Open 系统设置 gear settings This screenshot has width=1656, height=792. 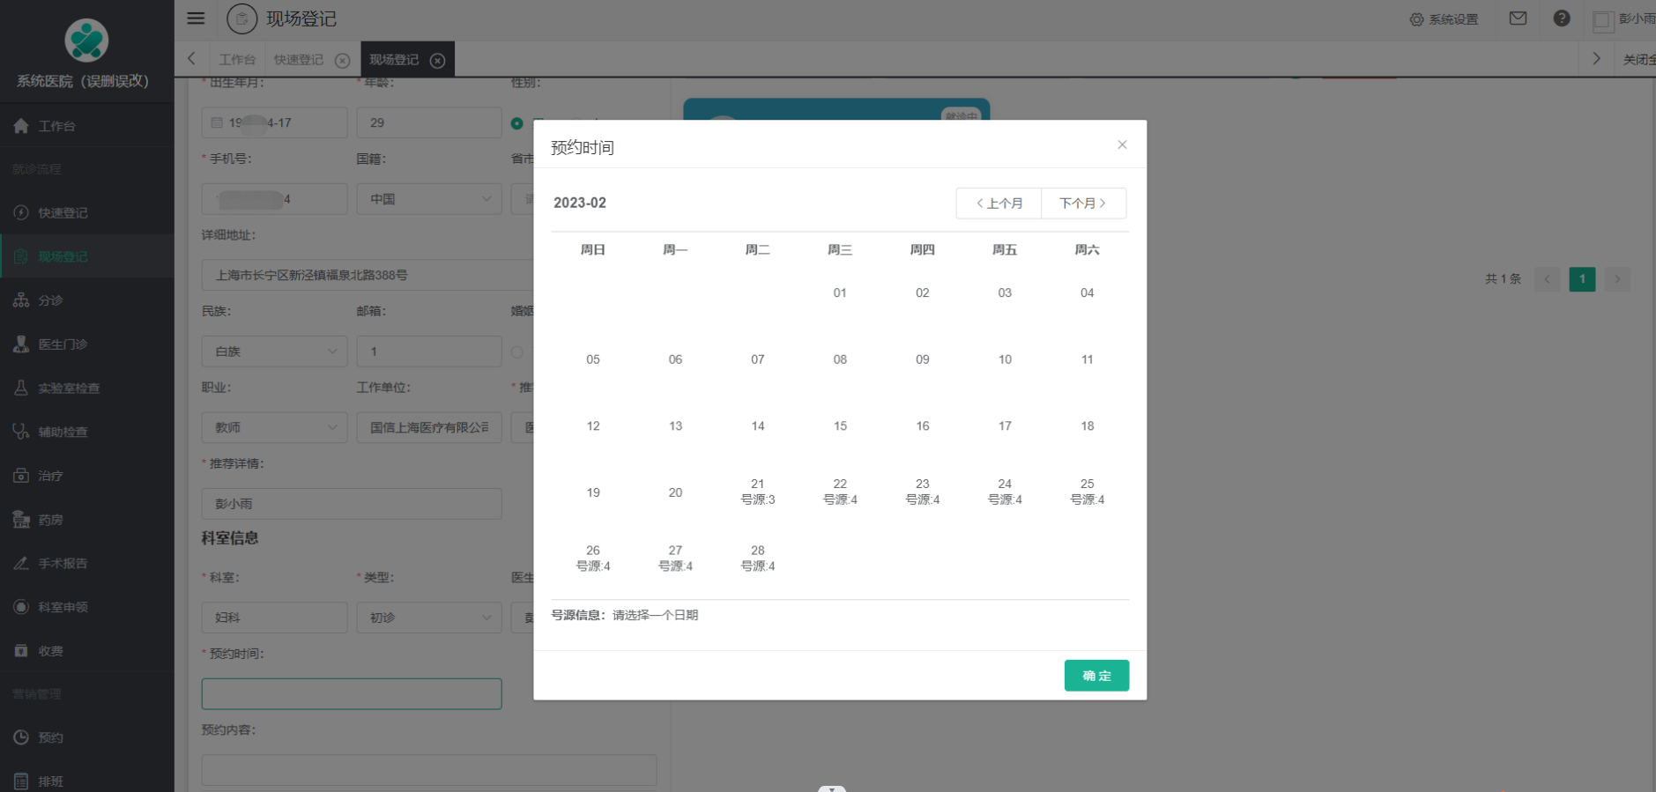(x=1444, y=19)
